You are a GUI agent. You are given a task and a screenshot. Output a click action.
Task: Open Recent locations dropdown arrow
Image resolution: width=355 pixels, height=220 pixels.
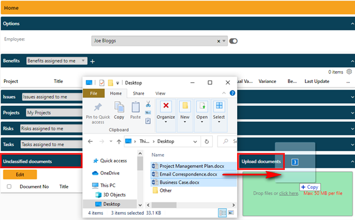pos(111,141)
